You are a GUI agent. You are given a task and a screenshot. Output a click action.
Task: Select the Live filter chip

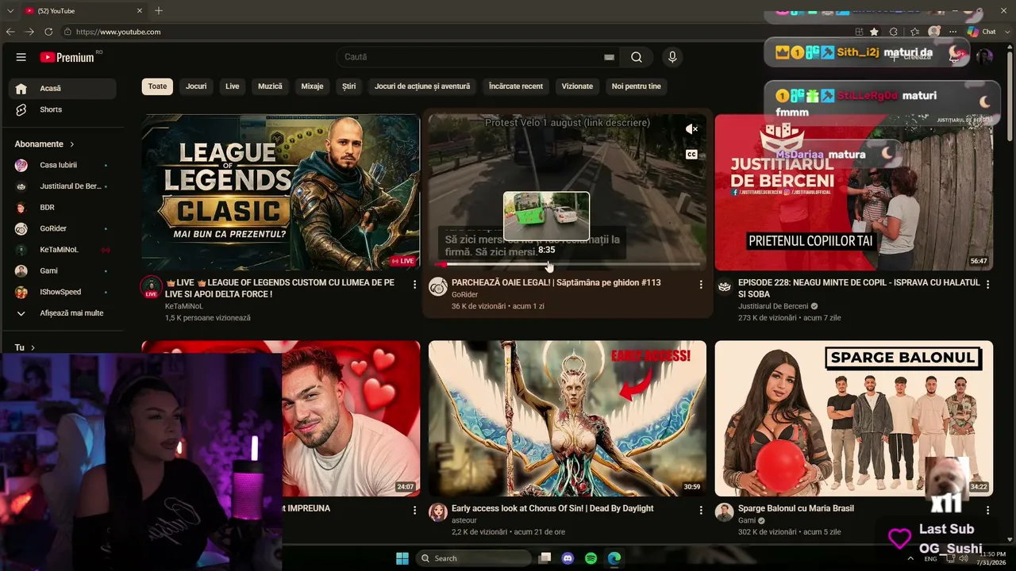point(232,86)
